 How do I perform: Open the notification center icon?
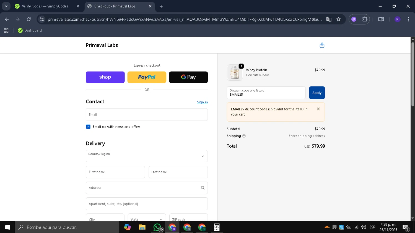coord(406,227)
